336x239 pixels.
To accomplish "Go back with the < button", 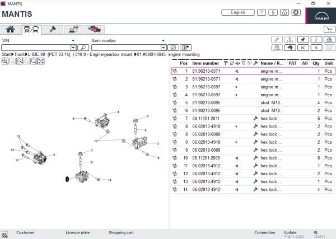I will pyautogui.click(x=316, y=48).
